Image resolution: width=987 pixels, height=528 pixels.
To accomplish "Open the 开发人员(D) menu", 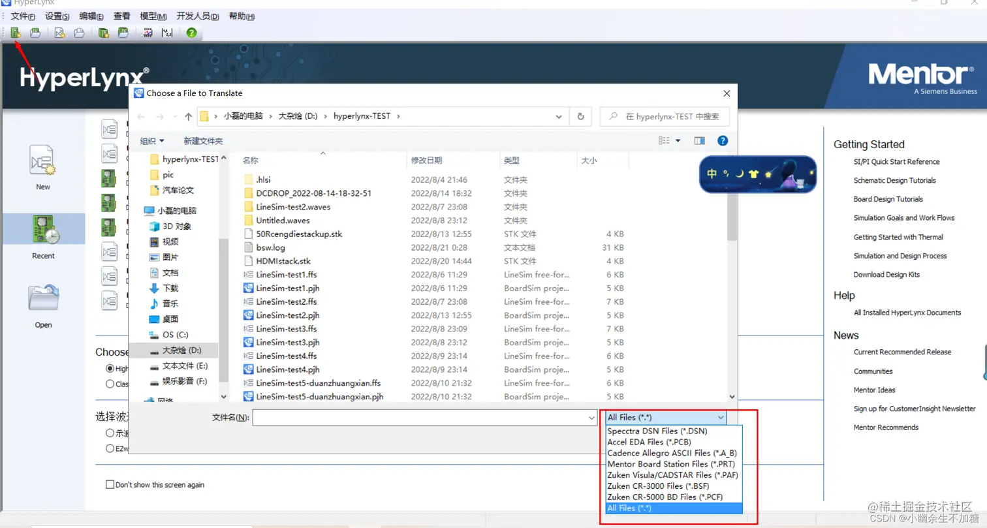I will coord(198,16).
